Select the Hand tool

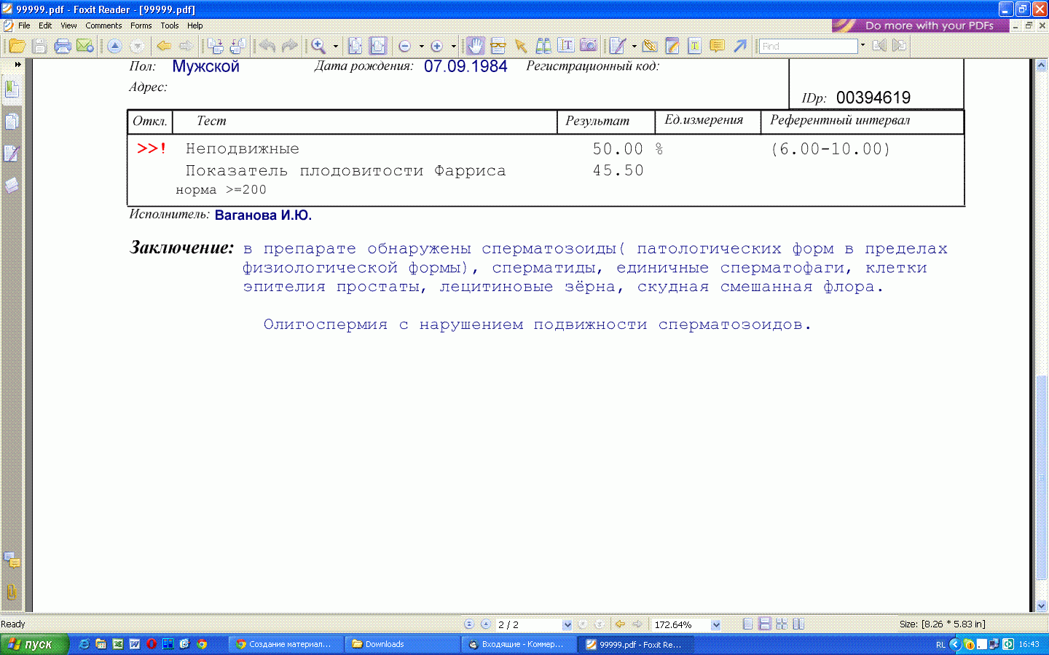click(475, 46)
